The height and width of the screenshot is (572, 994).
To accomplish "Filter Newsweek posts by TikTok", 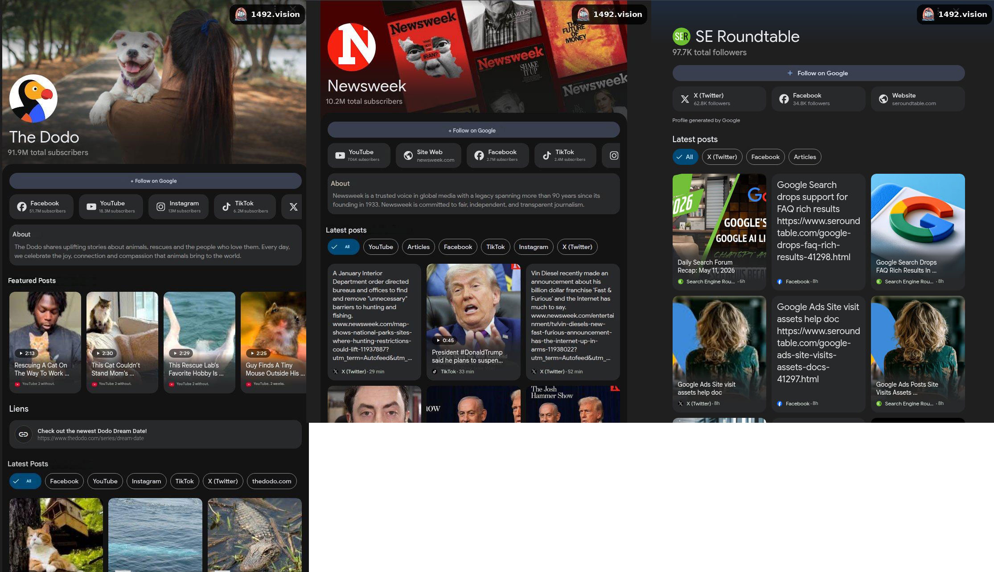I will [x=496, y=247].
